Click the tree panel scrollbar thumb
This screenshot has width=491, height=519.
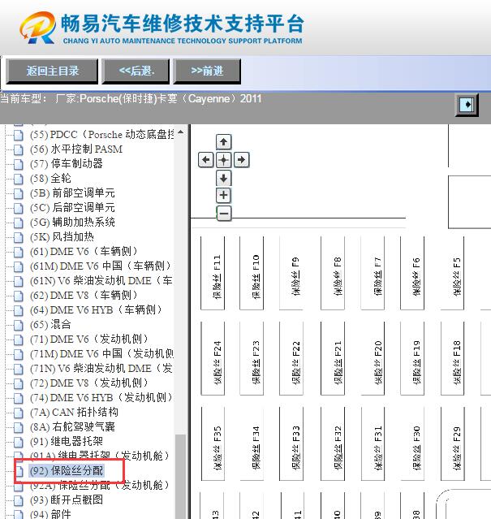tap(180, 477)
